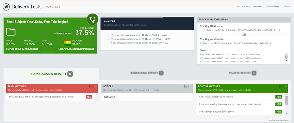Click the -0.0 score for SPF HELO match
The width and height of the screenshot is (294, 123).
[x=279, y=97]
